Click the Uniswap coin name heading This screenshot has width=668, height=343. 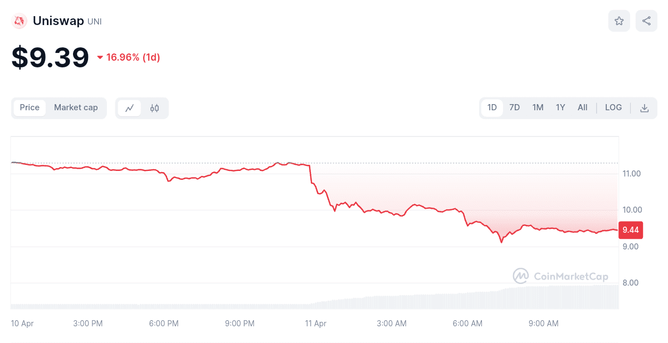(x=58, y=21)
